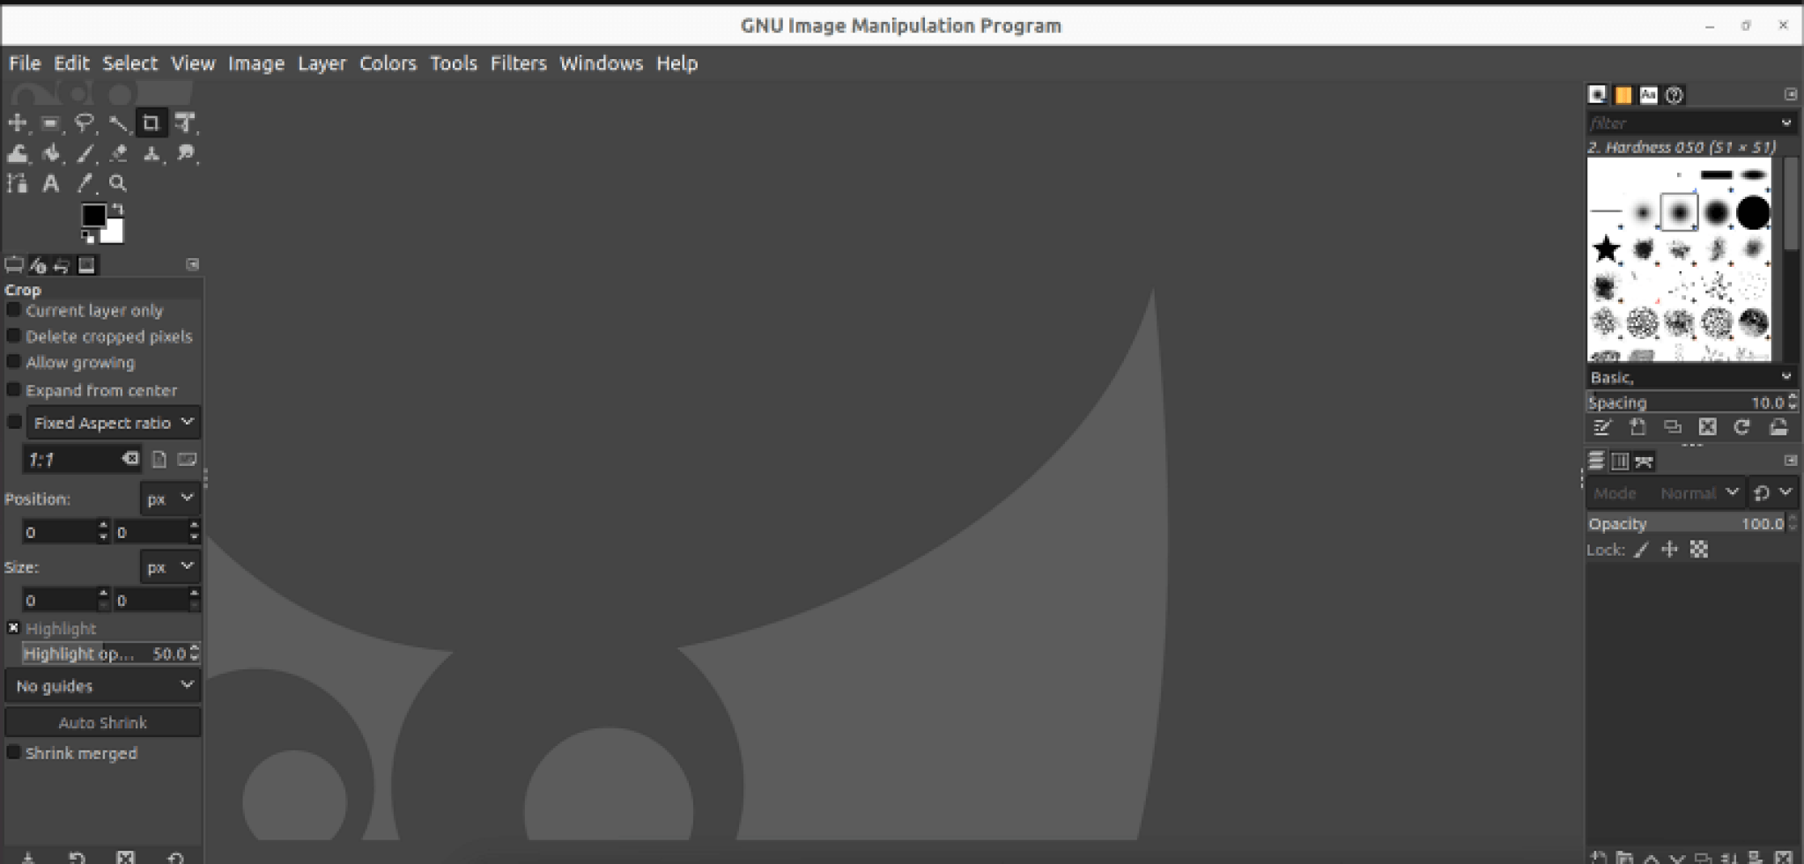The image size is (1804, 864).
Task: Select the Smudge tool
Action: pyautogui.click(x=185, y=154)
